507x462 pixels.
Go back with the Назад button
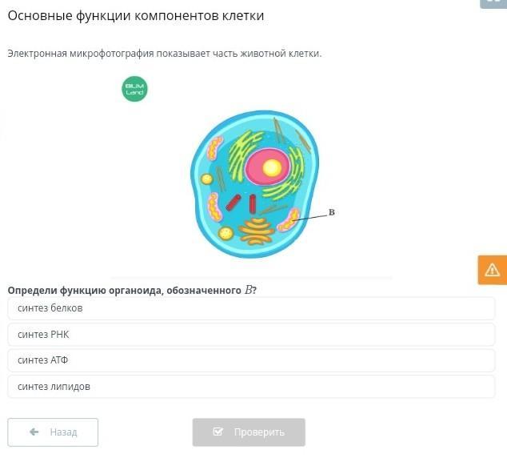pyautogui.click(x=53, y=432)
